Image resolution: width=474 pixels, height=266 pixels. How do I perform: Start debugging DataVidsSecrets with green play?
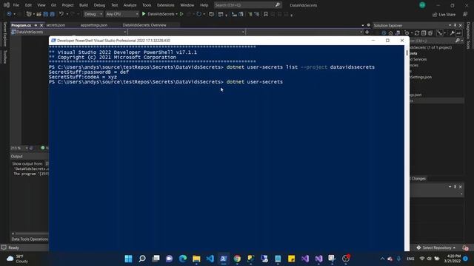click(144, 14)
